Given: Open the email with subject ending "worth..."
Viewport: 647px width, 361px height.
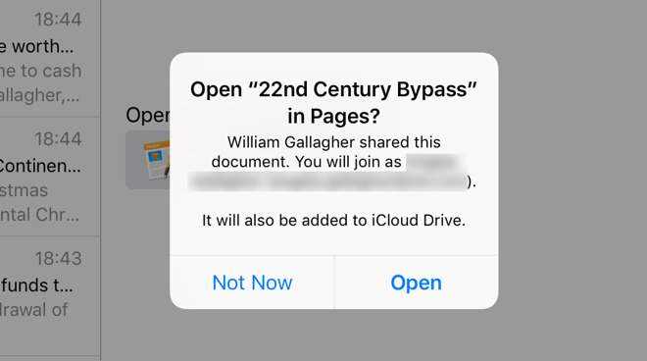Looking at the screenshot, I should [50, 58].
